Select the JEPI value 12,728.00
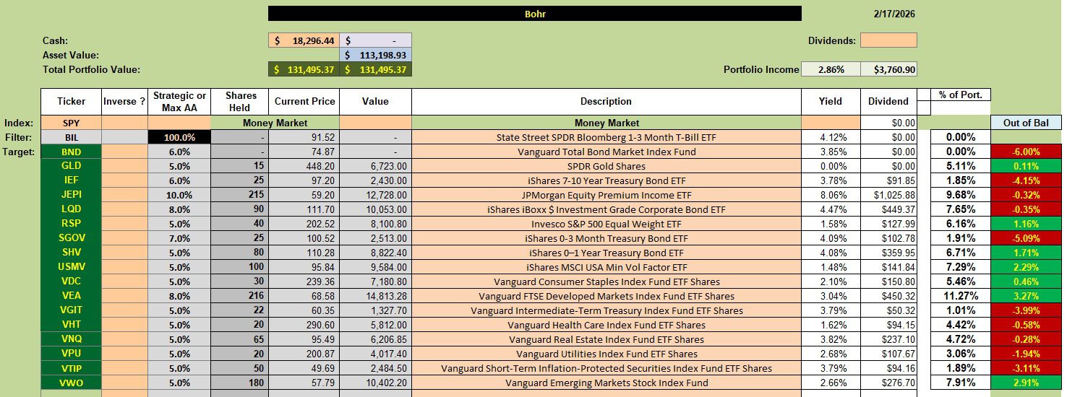Screen dimensions: 1067x397 click(x=375, y=195)
